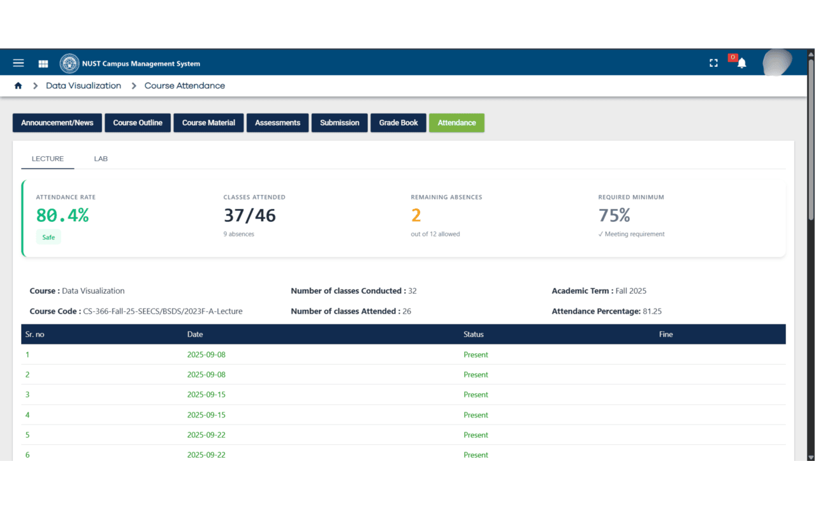This screenshot has width=816, height=510.
Task: Open the hamburger navigation menu
Action: pos(18,63)
